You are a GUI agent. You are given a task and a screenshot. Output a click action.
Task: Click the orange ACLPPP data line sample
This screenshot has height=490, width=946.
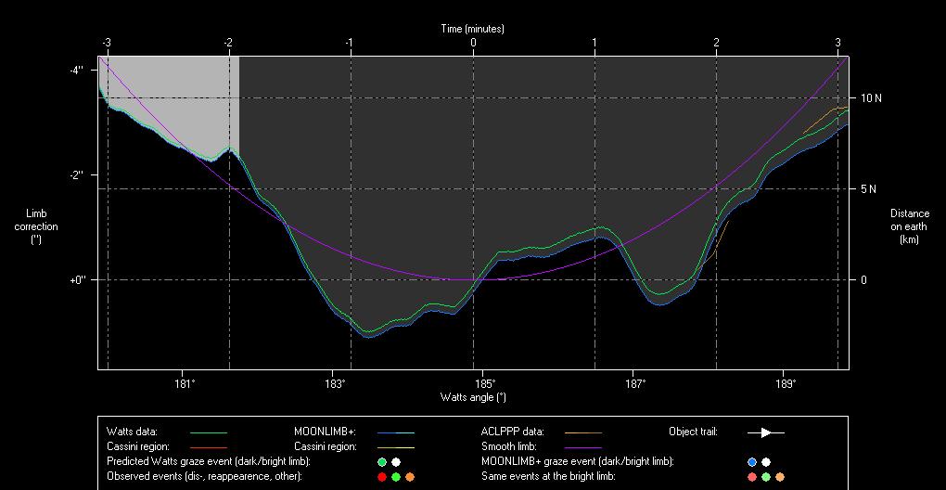[582, 432]
